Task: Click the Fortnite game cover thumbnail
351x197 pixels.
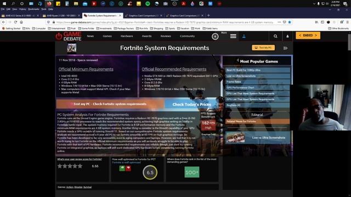Action: [x=72, y=48]
